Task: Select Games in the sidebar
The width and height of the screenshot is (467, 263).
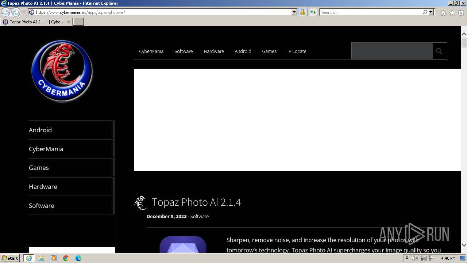Action: coord(72,168)
